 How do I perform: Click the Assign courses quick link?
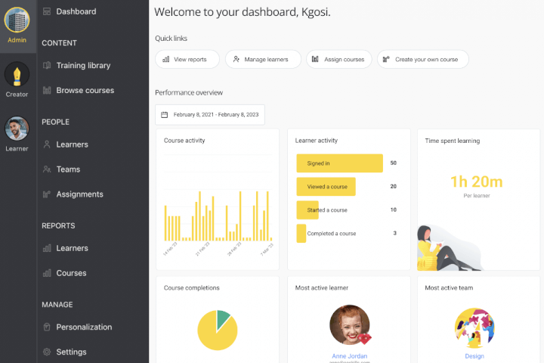[339, 60]
